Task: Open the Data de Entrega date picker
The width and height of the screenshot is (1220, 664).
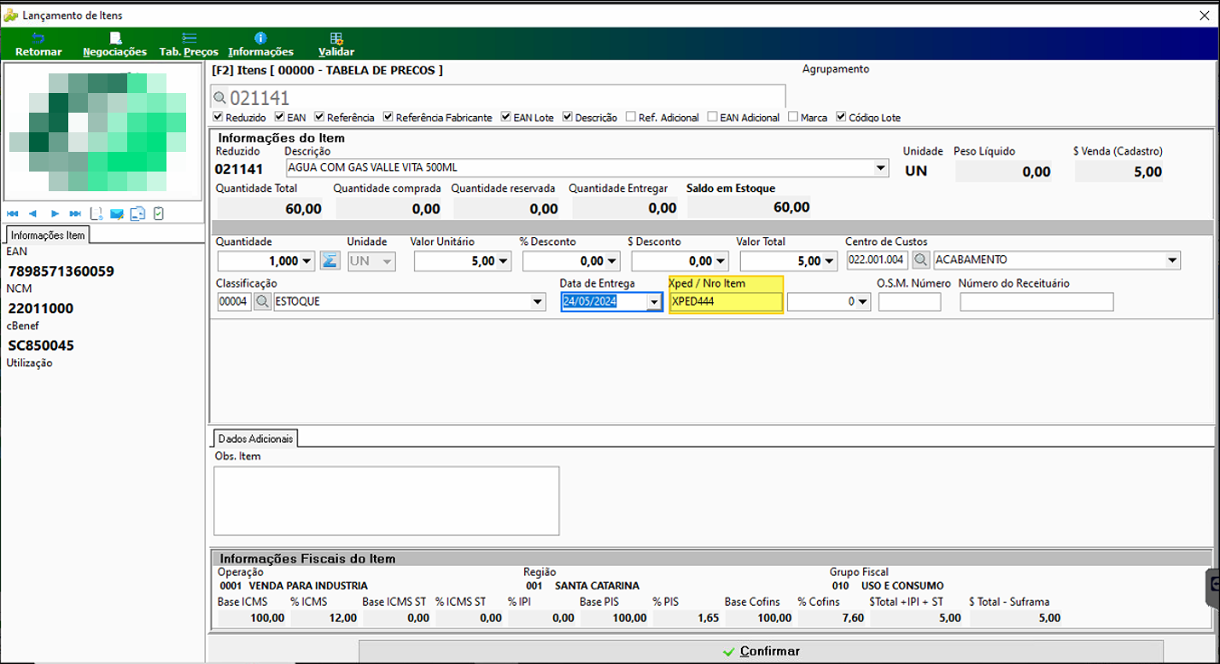Action: coord(654,301)
